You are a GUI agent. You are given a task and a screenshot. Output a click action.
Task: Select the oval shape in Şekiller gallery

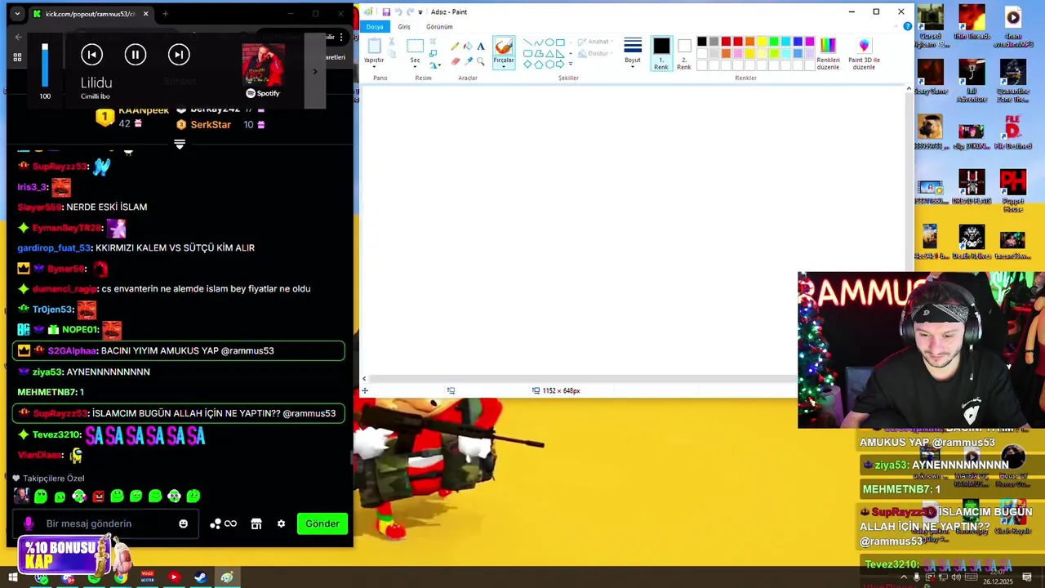tap(549, 42)
